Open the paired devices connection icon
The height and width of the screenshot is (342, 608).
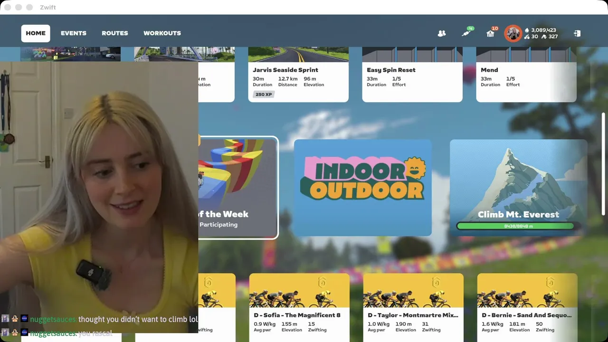point(467,33)
